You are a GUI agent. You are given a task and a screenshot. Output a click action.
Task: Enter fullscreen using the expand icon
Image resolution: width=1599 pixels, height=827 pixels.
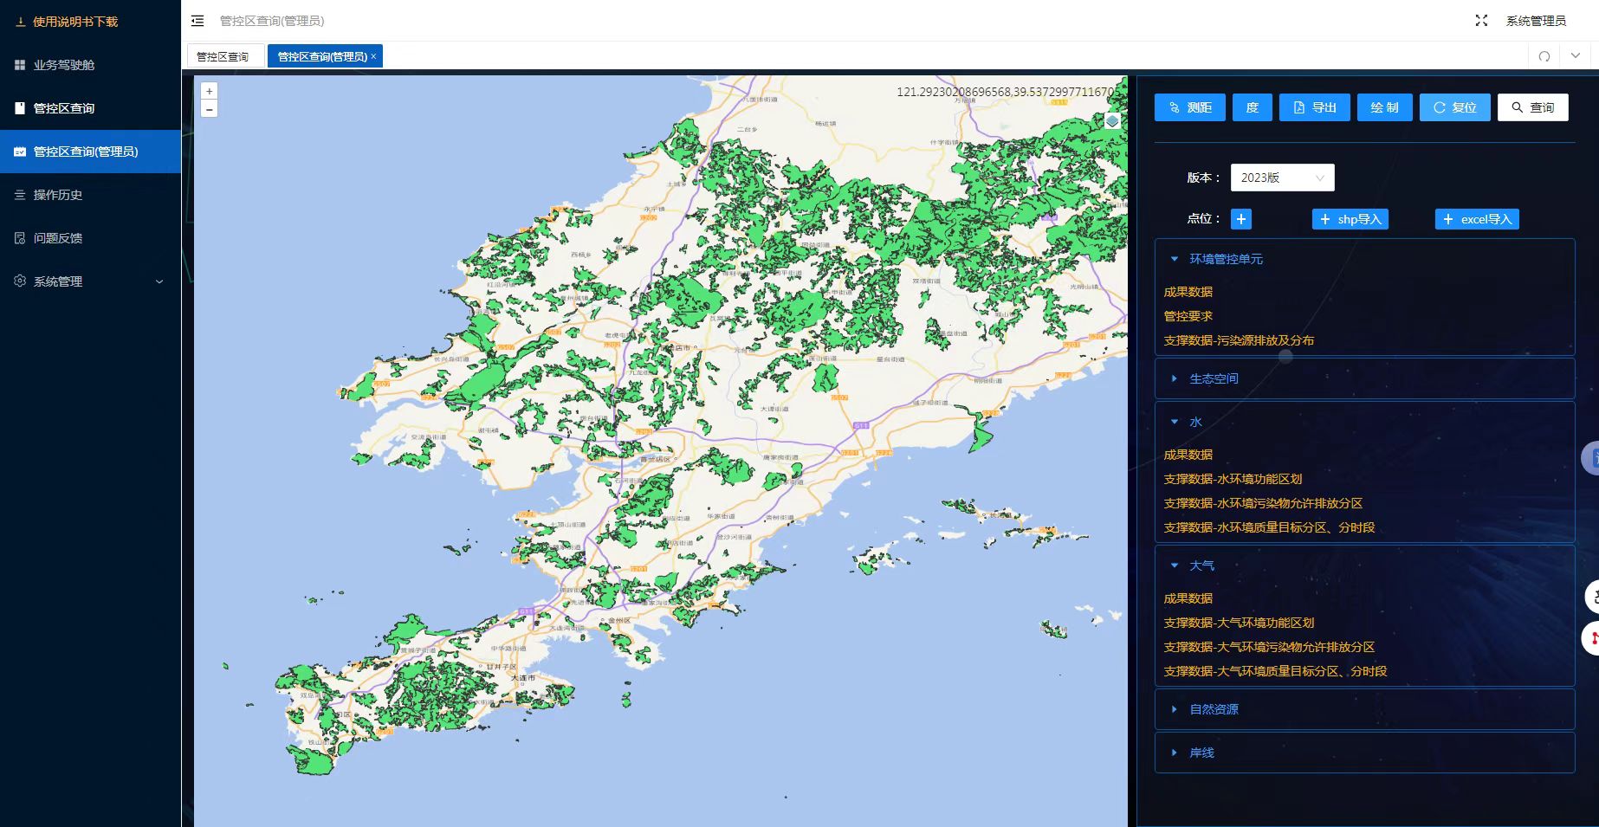point(1481,21)
